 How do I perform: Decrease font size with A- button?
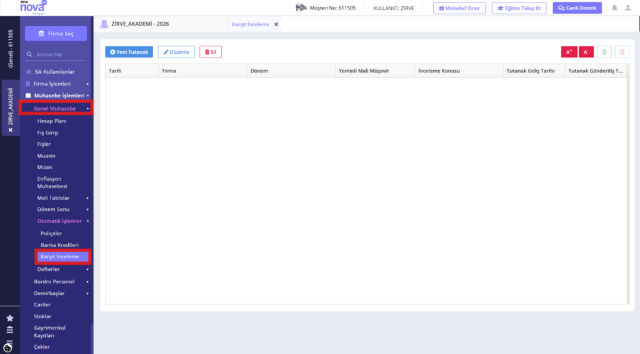pos(586,52)
